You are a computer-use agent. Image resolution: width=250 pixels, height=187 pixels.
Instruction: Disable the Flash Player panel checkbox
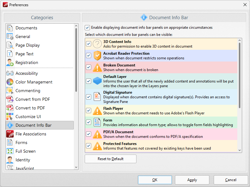pos(88,111)
